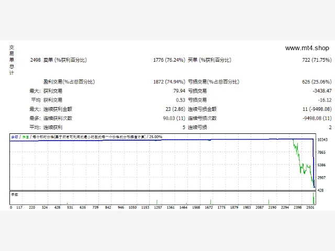Image resolution: width=335 pixels, height=251 pixels.
Task: Click the y-axis label 428
Action: click(x=320, y=190)
